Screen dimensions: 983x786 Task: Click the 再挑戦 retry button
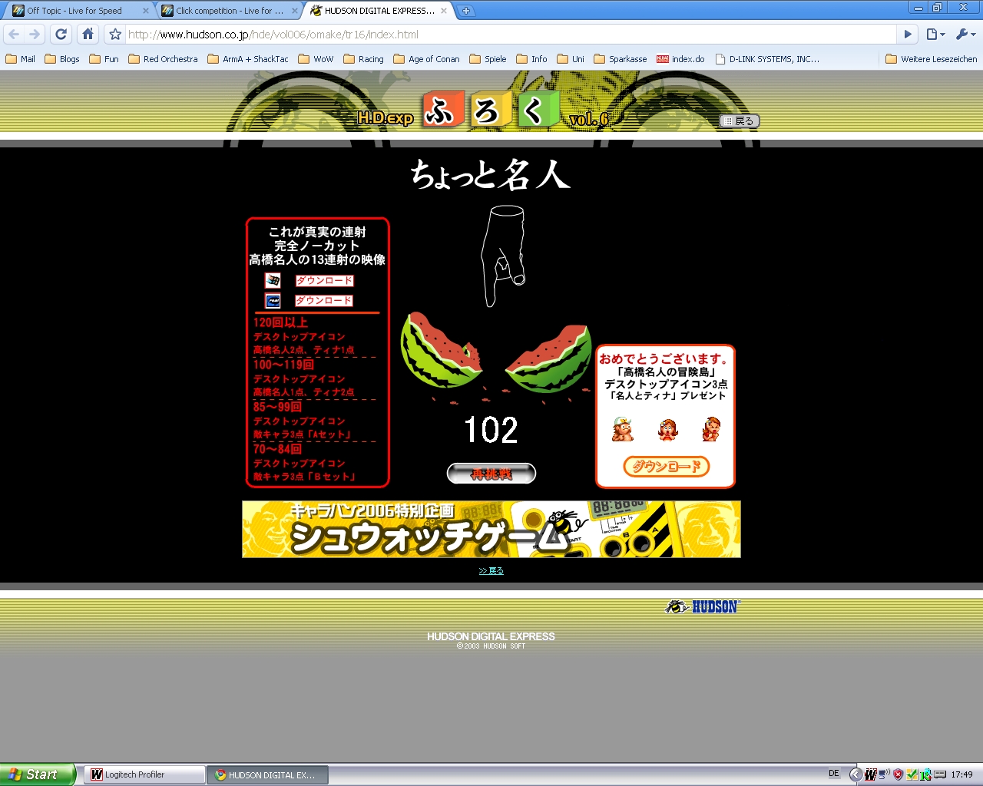click(491, 474)
